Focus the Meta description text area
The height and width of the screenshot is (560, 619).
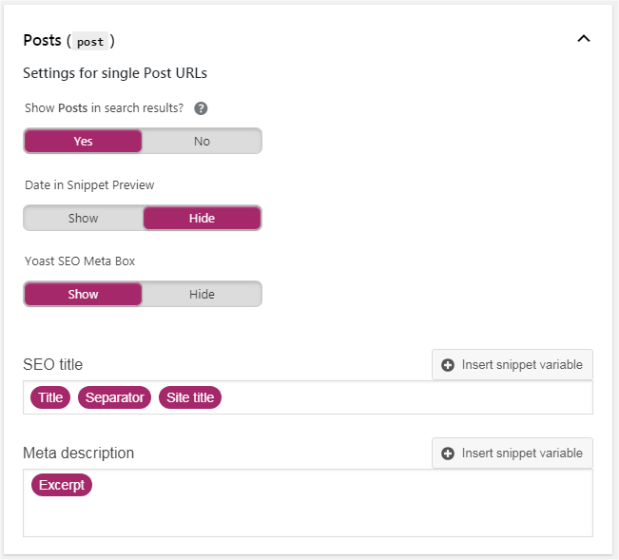click(308, 503)
